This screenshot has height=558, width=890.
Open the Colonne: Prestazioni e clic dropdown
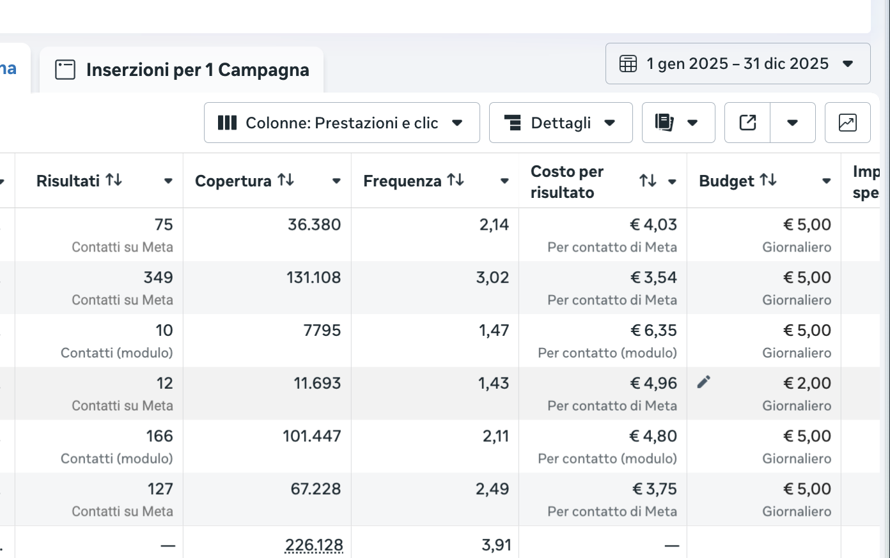342,123
